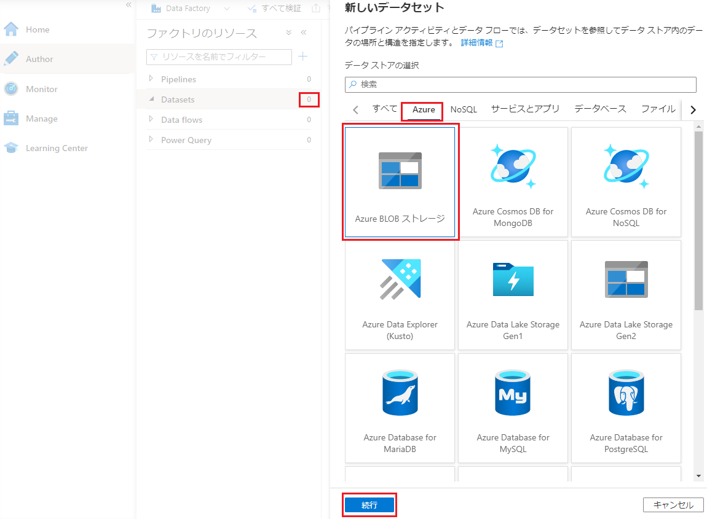The image size is (707, 519).
Task: Select Azure BLOB storage tile
Action: [x=400, y=182]
